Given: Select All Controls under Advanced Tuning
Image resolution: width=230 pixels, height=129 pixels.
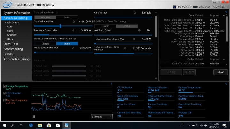Looking at the screenshot, I should tap(13, 23).
